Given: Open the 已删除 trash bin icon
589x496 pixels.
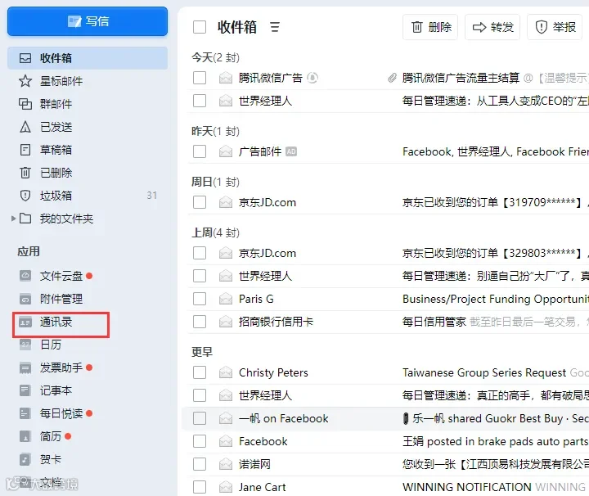Looking at the screenshot, I should 25,173.
